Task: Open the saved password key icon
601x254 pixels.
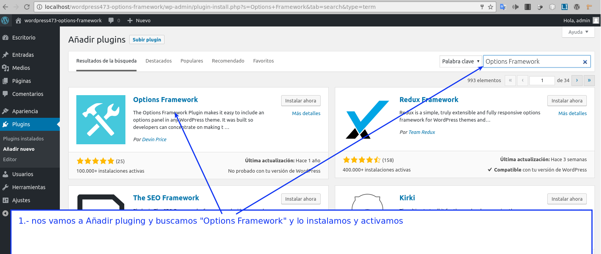Action: [482, 7]
